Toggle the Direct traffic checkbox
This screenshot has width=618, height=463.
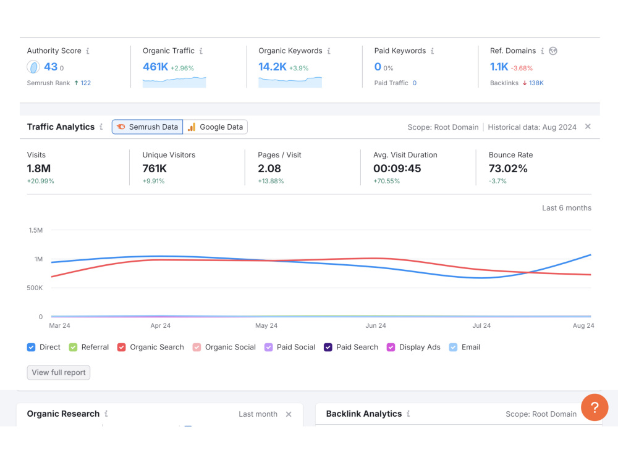click(x=31, y=347)
